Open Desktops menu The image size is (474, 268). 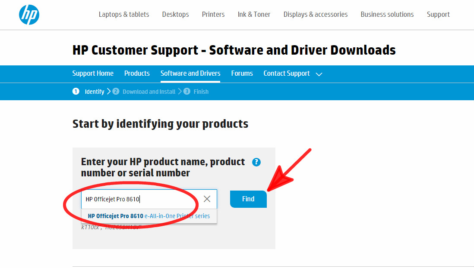(x=175, y=15)
